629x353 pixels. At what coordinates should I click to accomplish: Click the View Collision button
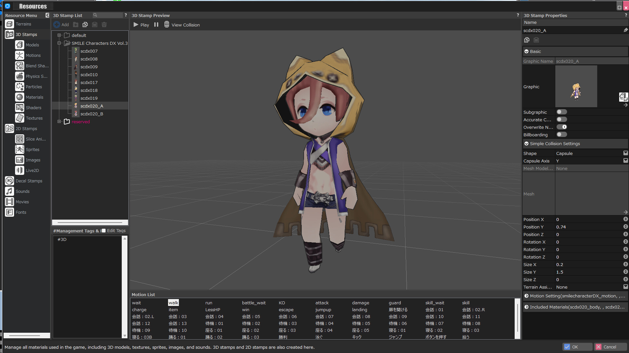pos(182,25)
